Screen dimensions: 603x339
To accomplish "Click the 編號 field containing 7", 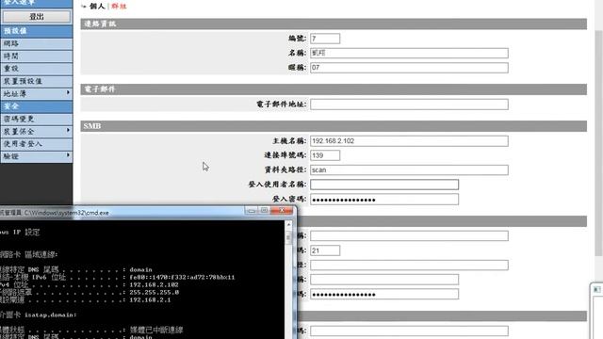I will click(x=325, y=39).
